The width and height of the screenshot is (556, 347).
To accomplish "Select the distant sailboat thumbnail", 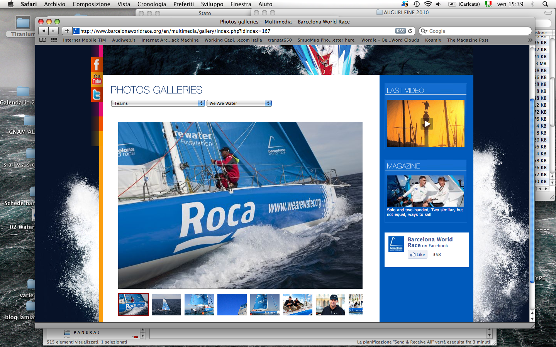I will 166,305.
